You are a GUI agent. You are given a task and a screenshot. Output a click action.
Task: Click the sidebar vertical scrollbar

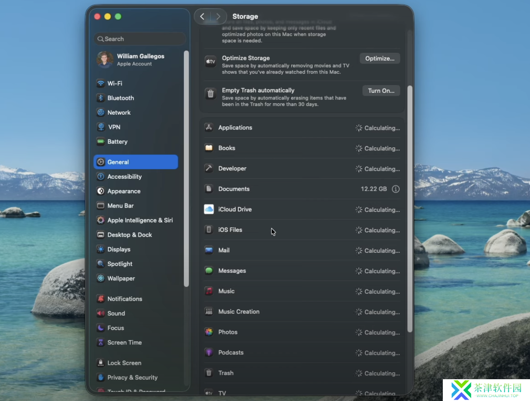(187, 169)
